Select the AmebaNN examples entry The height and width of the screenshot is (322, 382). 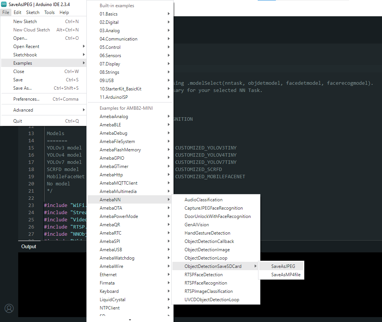130,199
